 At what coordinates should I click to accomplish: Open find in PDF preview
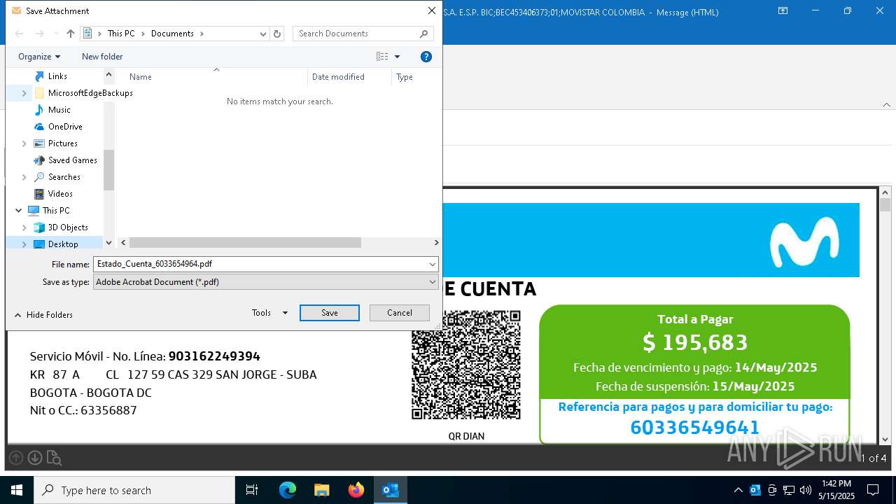(x=54, y=458)
